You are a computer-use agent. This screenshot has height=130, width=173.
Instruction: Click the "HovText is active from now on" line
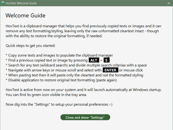[x=84, y=90]
